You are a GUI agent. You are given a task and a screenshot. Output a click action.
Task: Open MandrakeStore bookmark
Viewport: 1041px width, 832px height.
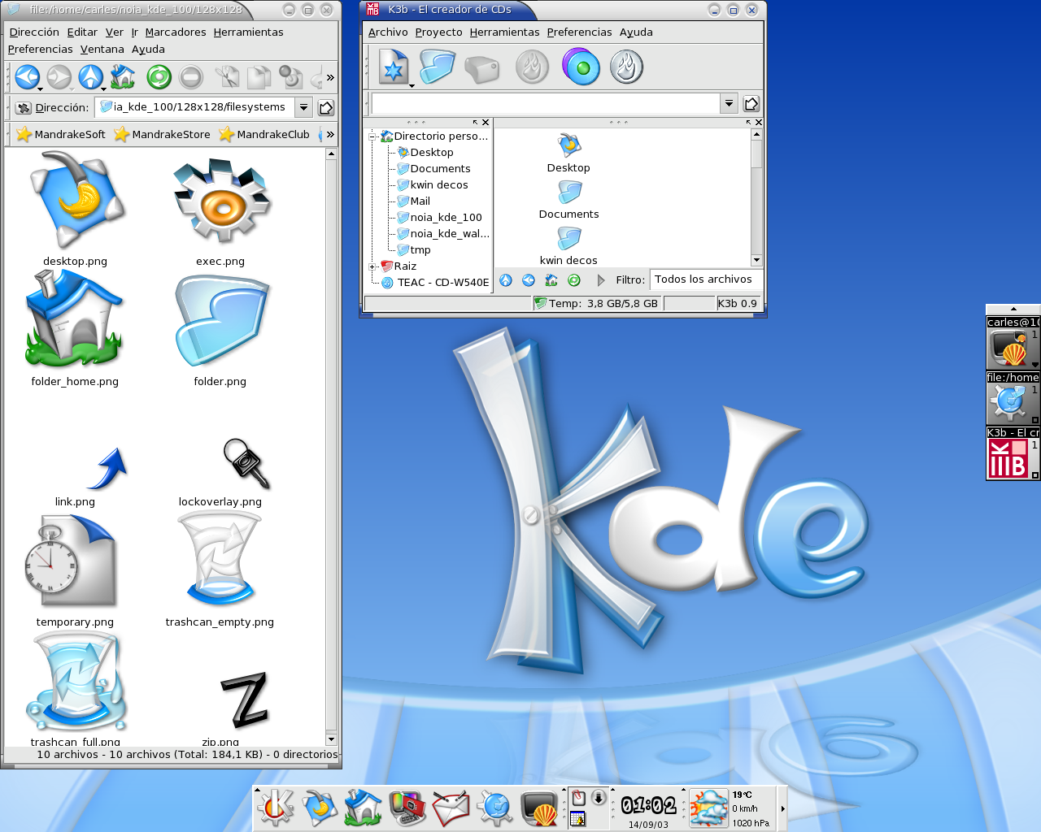[162, 134]
